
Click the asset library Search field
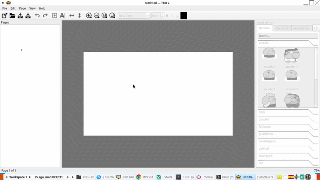click(x=288, y=36)
